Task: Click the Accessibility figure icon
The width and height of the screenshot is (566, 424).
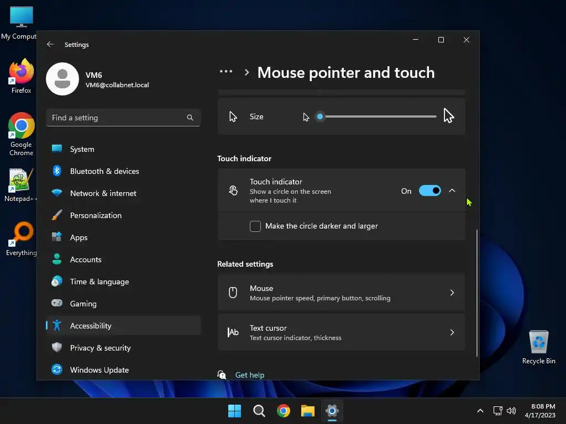Action: click(57, 325)
